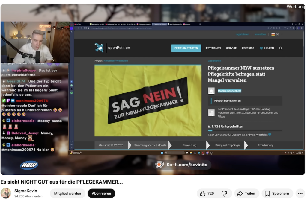This screenshot has width=307, height=201.
Task: Open the PETITIONEN menu item
Action: [213, 48]
